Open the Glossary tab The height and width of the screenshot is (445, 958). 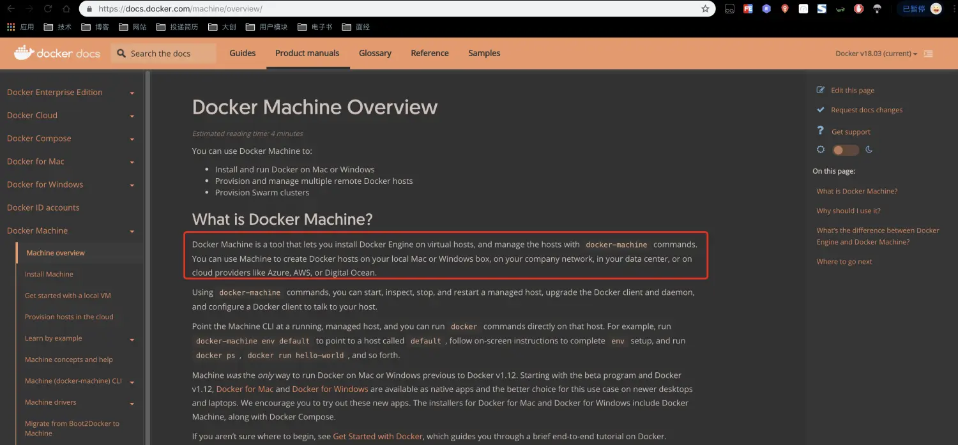click(375, 53)
